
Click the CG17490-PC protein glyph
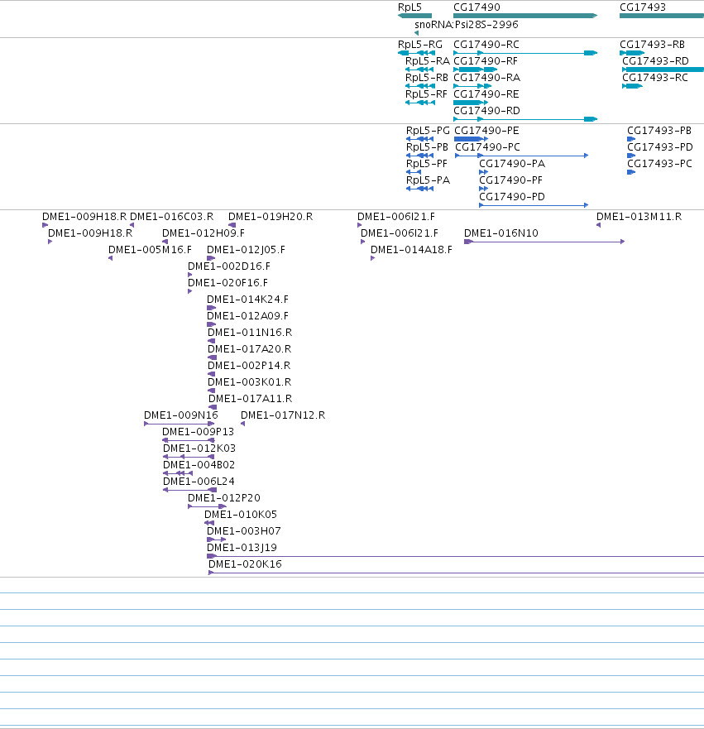(522, 156)
